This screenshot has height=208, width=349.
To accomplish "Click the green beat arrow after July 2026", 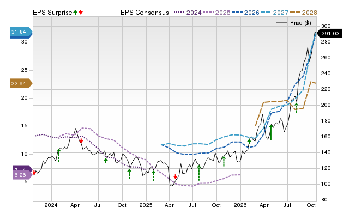I will (x=296, y=108).
